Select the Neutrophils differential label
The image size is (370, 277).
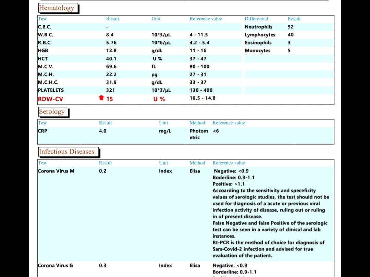258,27
